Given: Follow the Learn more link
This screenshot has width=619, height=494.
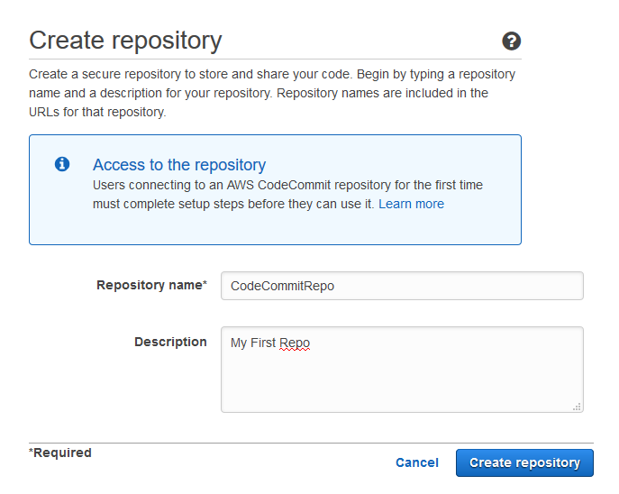Looking at the screenshot, I should (x=411, y=204).
